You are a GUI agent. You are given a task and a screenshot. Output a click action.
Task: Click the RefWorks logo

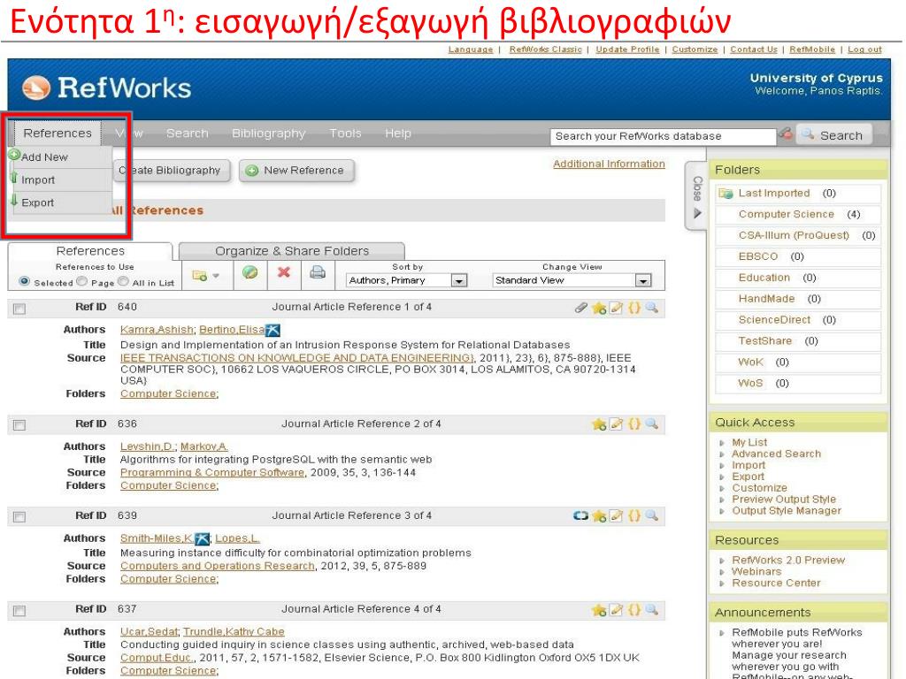tap(106, 88)
